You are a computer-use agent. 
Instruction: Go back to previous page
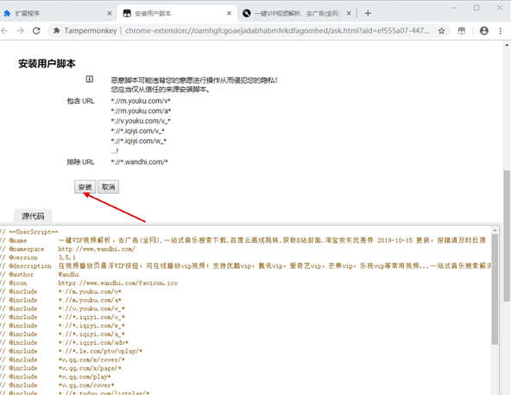point(4,31)
